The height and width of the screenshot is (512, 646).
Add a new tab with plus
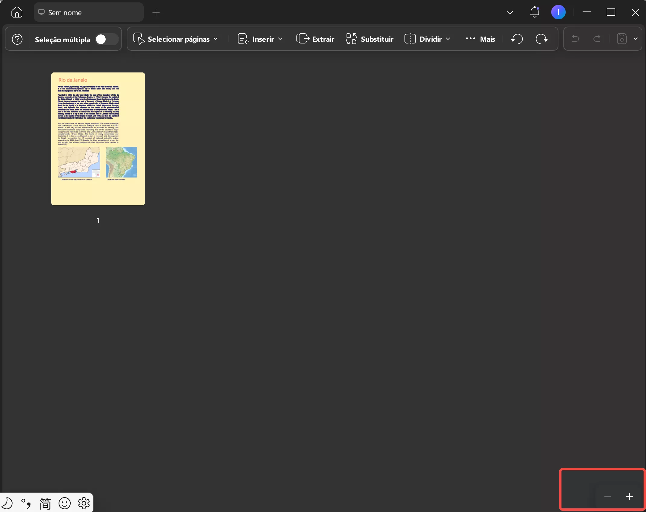coord(156,12)
